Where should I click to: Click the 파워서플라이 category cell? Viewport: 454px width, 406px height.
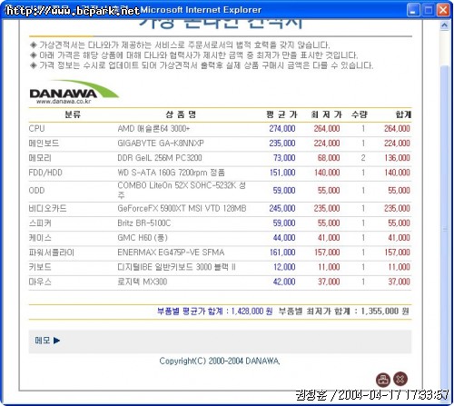pyautogui.click(x=52, y=253)
